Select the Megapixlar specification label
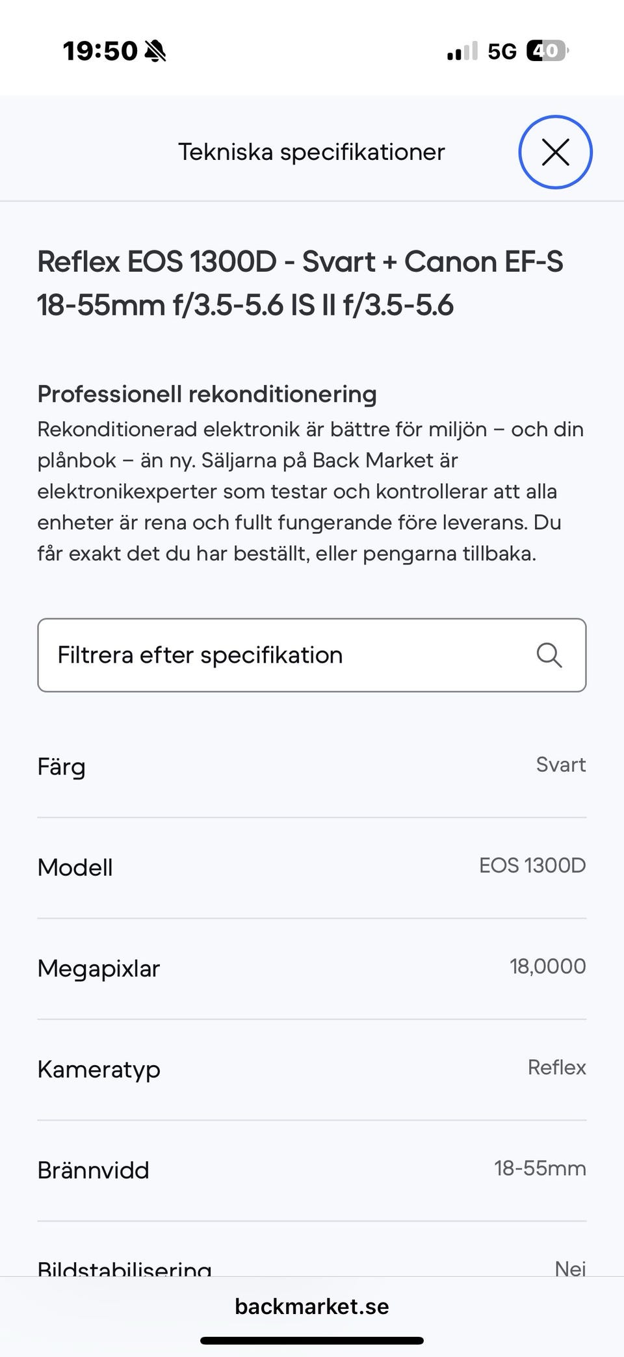The height and width of the screenshot is (1357, 624). pyautogui.click(x=99, y=968)
